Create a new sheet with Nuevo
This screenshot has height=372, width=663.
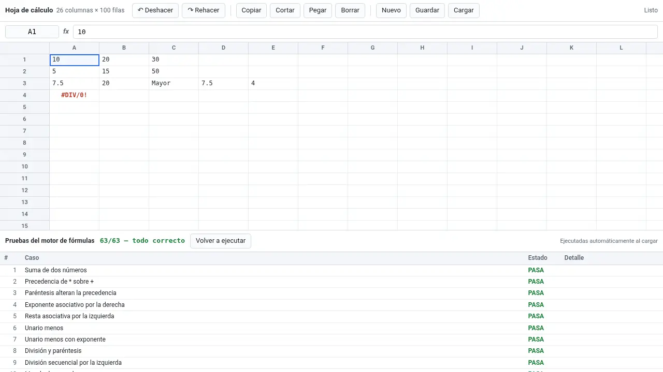coord(391,10)
